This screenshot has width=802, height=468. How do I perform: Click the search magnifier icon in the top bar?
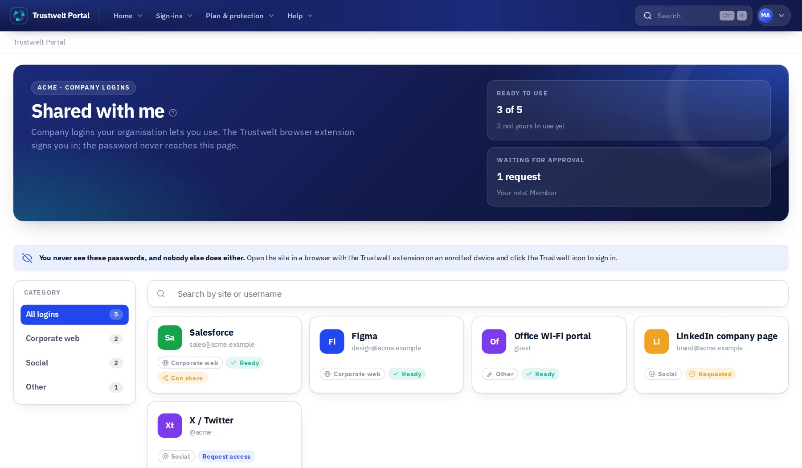[648, 16]
